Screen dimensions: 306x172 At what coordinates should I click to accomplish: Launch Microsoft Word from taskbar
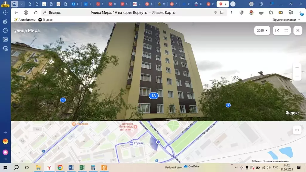(71, 168)
